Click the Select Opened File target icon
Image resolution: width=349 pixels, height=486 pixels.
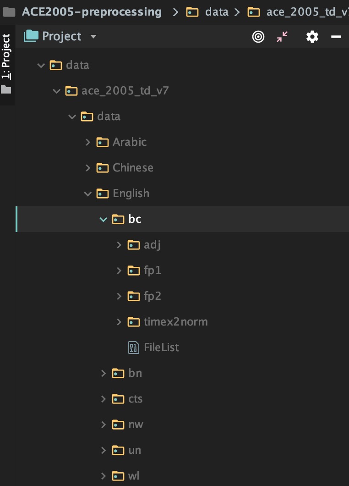point(258,37)
